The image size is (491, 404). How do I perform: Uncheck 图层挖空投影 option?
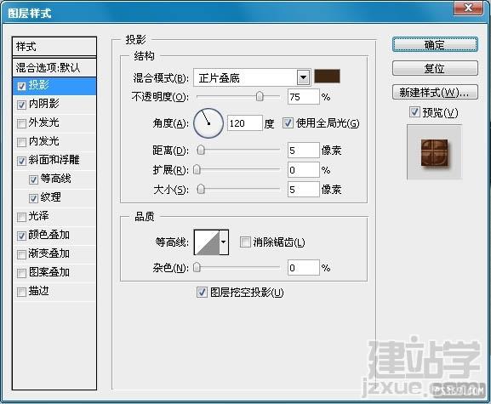[x=202, y=293]
